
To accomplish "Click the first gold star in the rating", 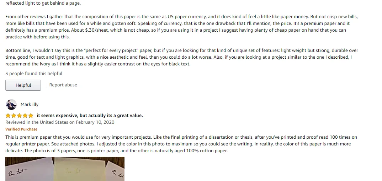I will coord(8,116).
